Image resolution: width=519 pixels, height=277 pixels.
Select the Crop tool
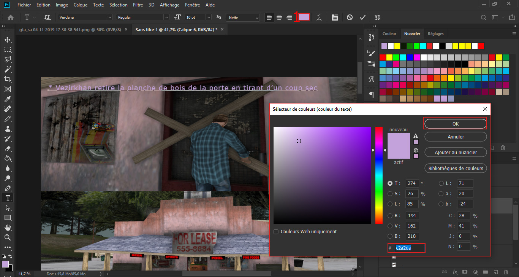(x=7, y=79)
